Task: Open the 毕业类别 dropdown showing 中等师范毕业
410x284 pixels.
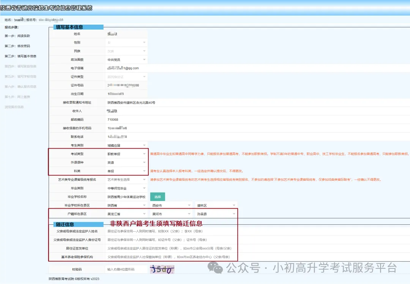Action: 126,188
